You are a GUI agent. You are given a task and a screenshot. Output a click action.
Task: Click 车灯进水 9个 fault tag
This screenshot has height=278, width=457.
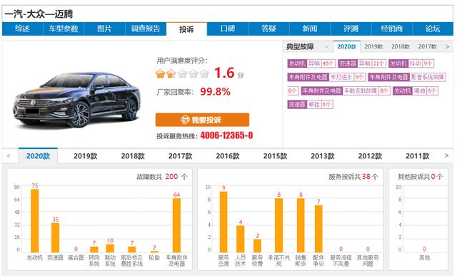[326, 77]
